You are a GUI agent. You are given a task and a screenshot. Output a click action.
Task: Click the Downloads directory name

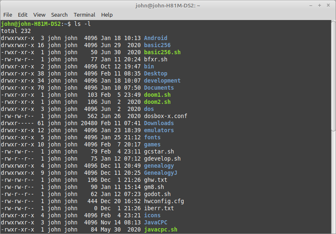[x=159, y=123]
